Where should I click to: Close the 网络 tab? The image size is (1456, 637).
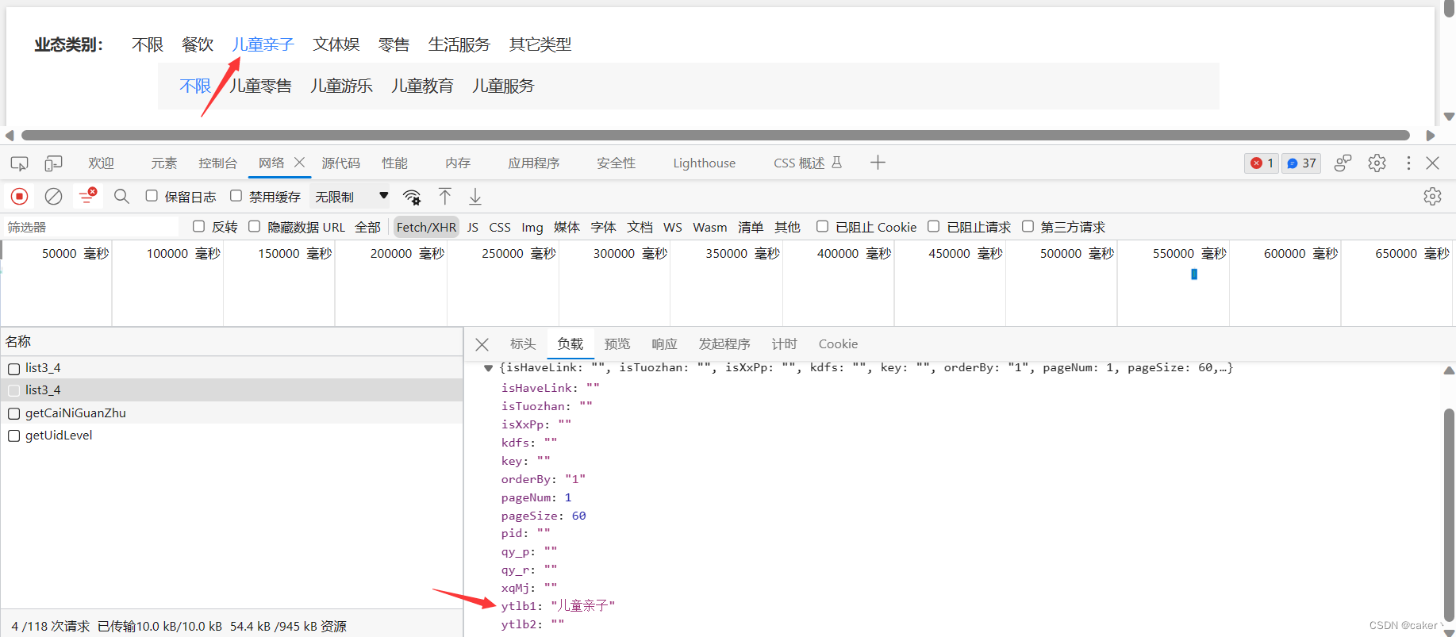(x=299, y=162)
